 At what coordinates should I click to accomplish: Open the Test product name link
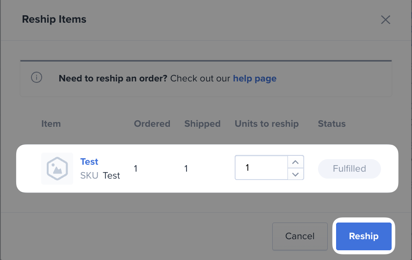89,161
